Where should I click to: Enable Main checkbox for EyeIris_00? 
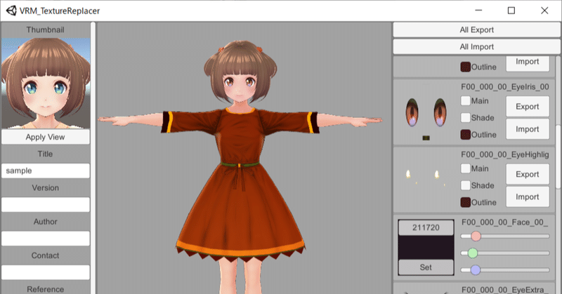click(465, 100)
